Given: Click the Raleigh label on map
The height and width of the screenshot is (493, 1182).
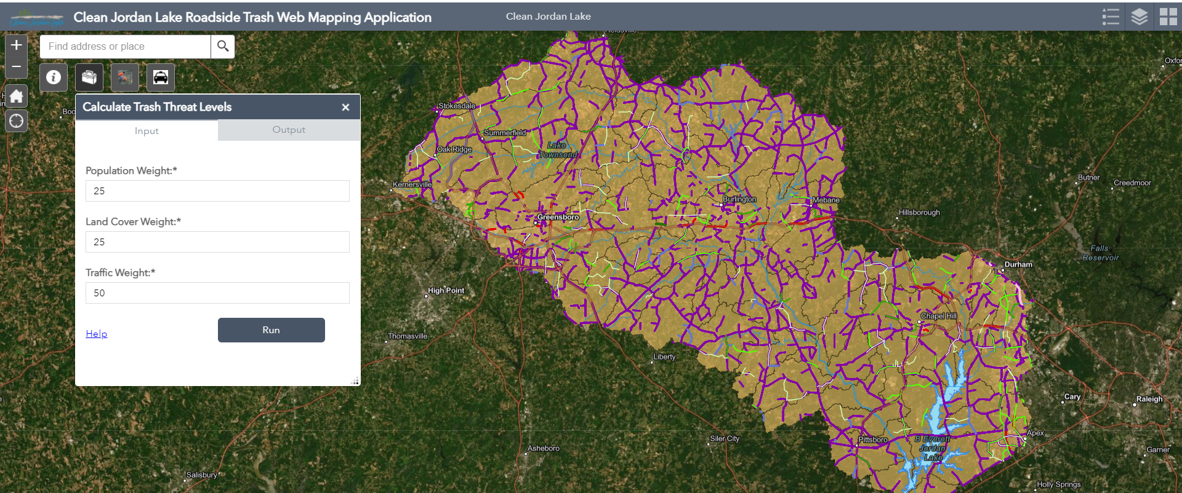Looking at the screenshot, I should click(1149, 399).
